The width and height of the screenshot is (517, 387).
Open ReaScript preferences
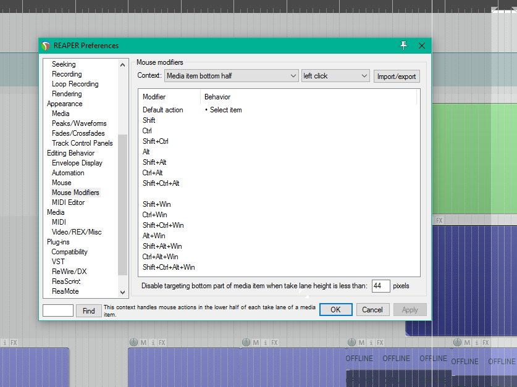pyautogui.click(x=66, y=281)
